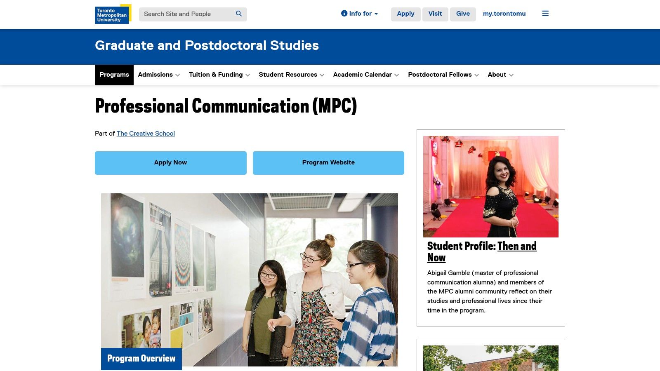Image resolution: width=660 pixels, height=371 pixels.
Task: Click the students viewing posters image
Action: (x=250, y=279)
